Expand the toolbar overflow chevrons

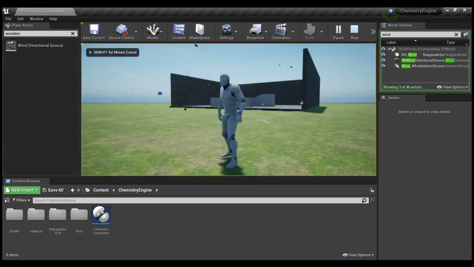click(373, 32)
